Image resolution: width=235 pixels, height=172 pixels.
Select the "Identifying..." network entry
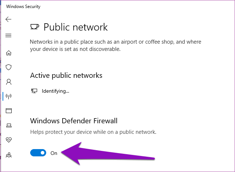55,91
